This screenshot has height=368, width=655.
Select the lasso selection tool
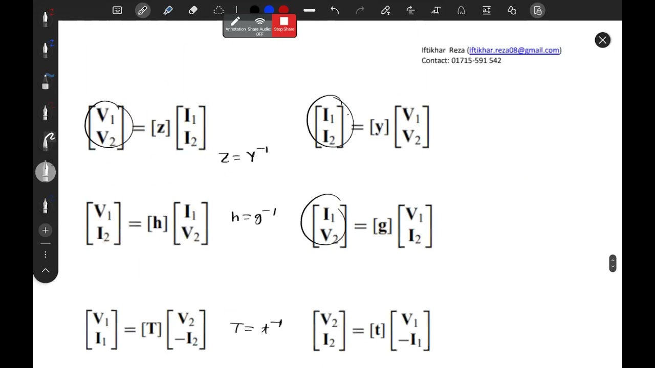point(219,10)
